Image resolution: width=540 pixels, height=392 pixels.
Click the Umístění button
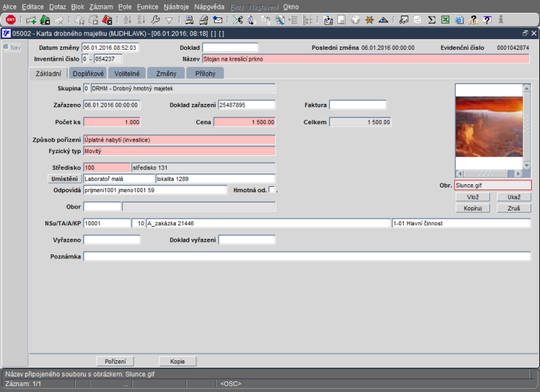point(64,179)
